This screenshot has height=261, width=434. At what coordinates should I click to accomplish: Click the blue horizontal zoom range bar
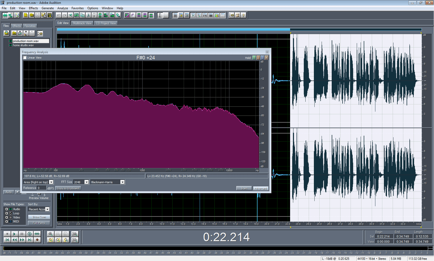(x=174, y=29)
